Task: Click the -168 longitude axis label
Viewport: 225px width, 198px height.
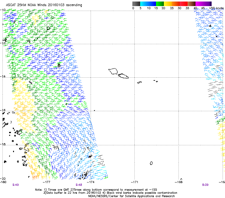Action: pyautogui.click(x=179, y=182)
